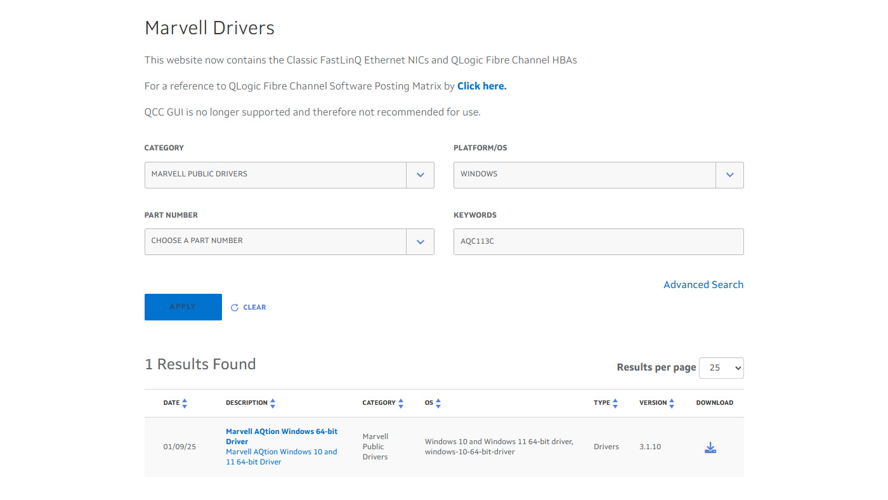
Task: Sort results by the Type column
Action: (615, 402)
